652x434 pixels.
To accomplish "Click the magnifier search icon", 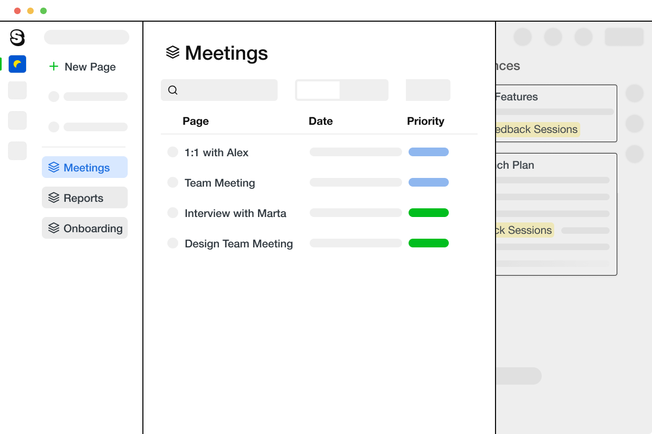I will [173, 90].
